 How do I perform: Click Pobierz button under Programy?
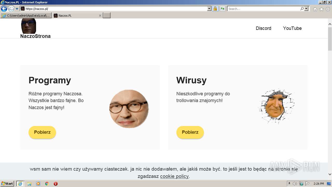tap(42, 132)
